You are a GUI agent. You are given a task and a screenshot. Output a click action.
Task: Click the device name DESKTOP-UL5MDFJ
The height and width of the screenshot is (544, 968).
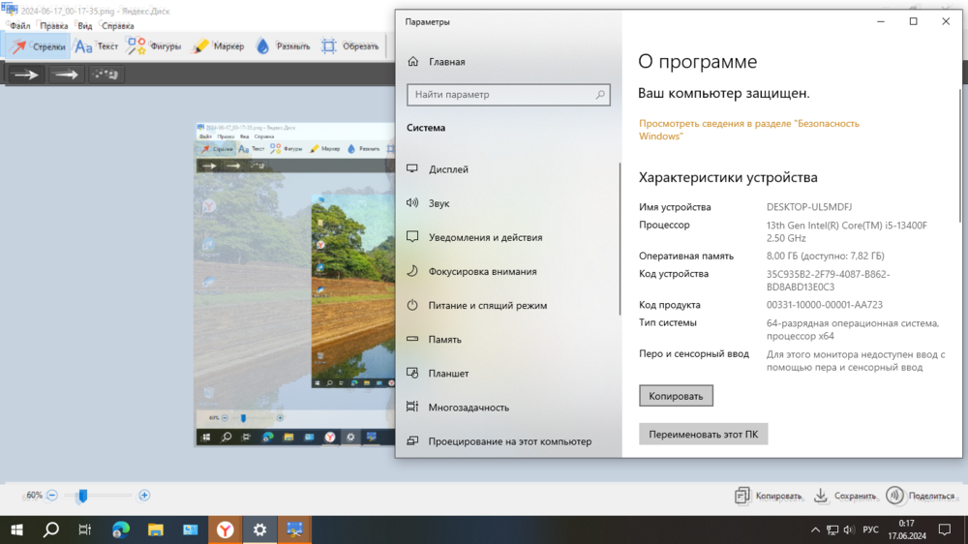808,207
